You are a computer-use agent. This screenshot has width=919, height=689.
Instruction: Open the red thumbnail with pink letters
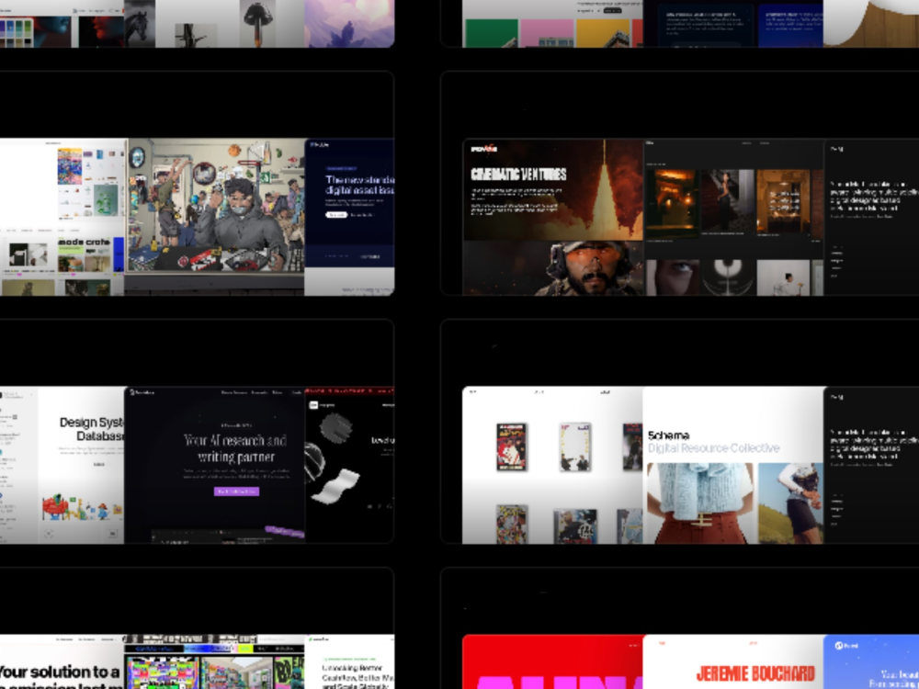pos(552,661)
